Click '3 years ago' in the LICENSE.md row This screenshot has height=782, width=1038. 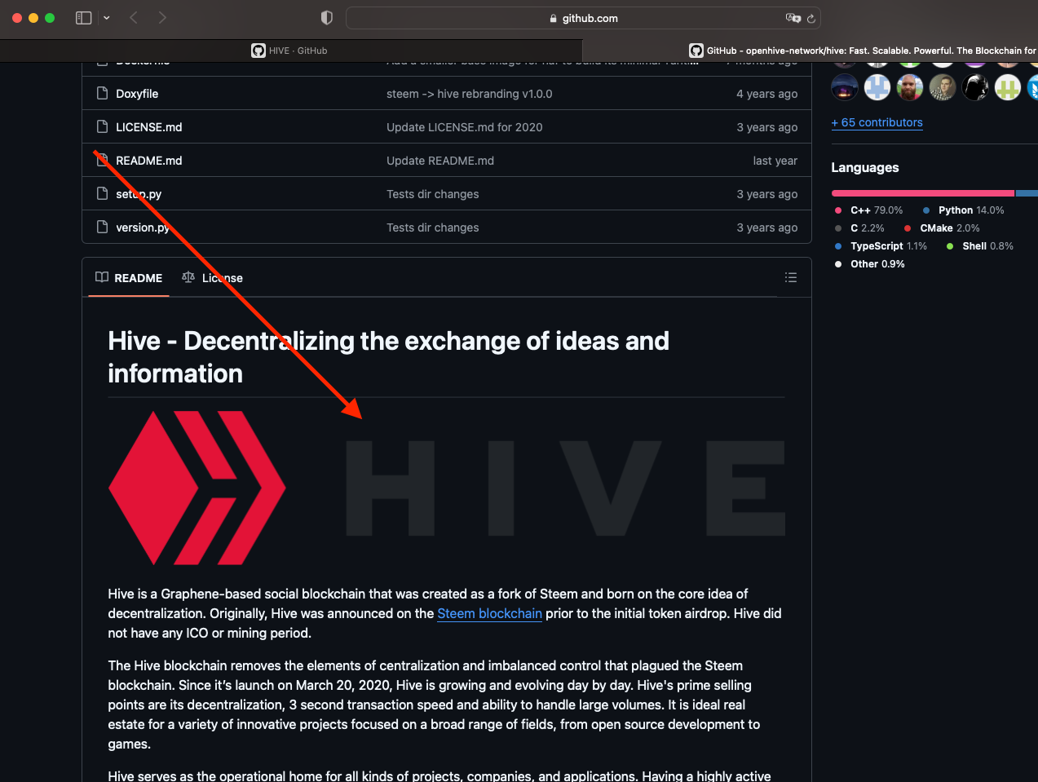click(x=767, y=127)
